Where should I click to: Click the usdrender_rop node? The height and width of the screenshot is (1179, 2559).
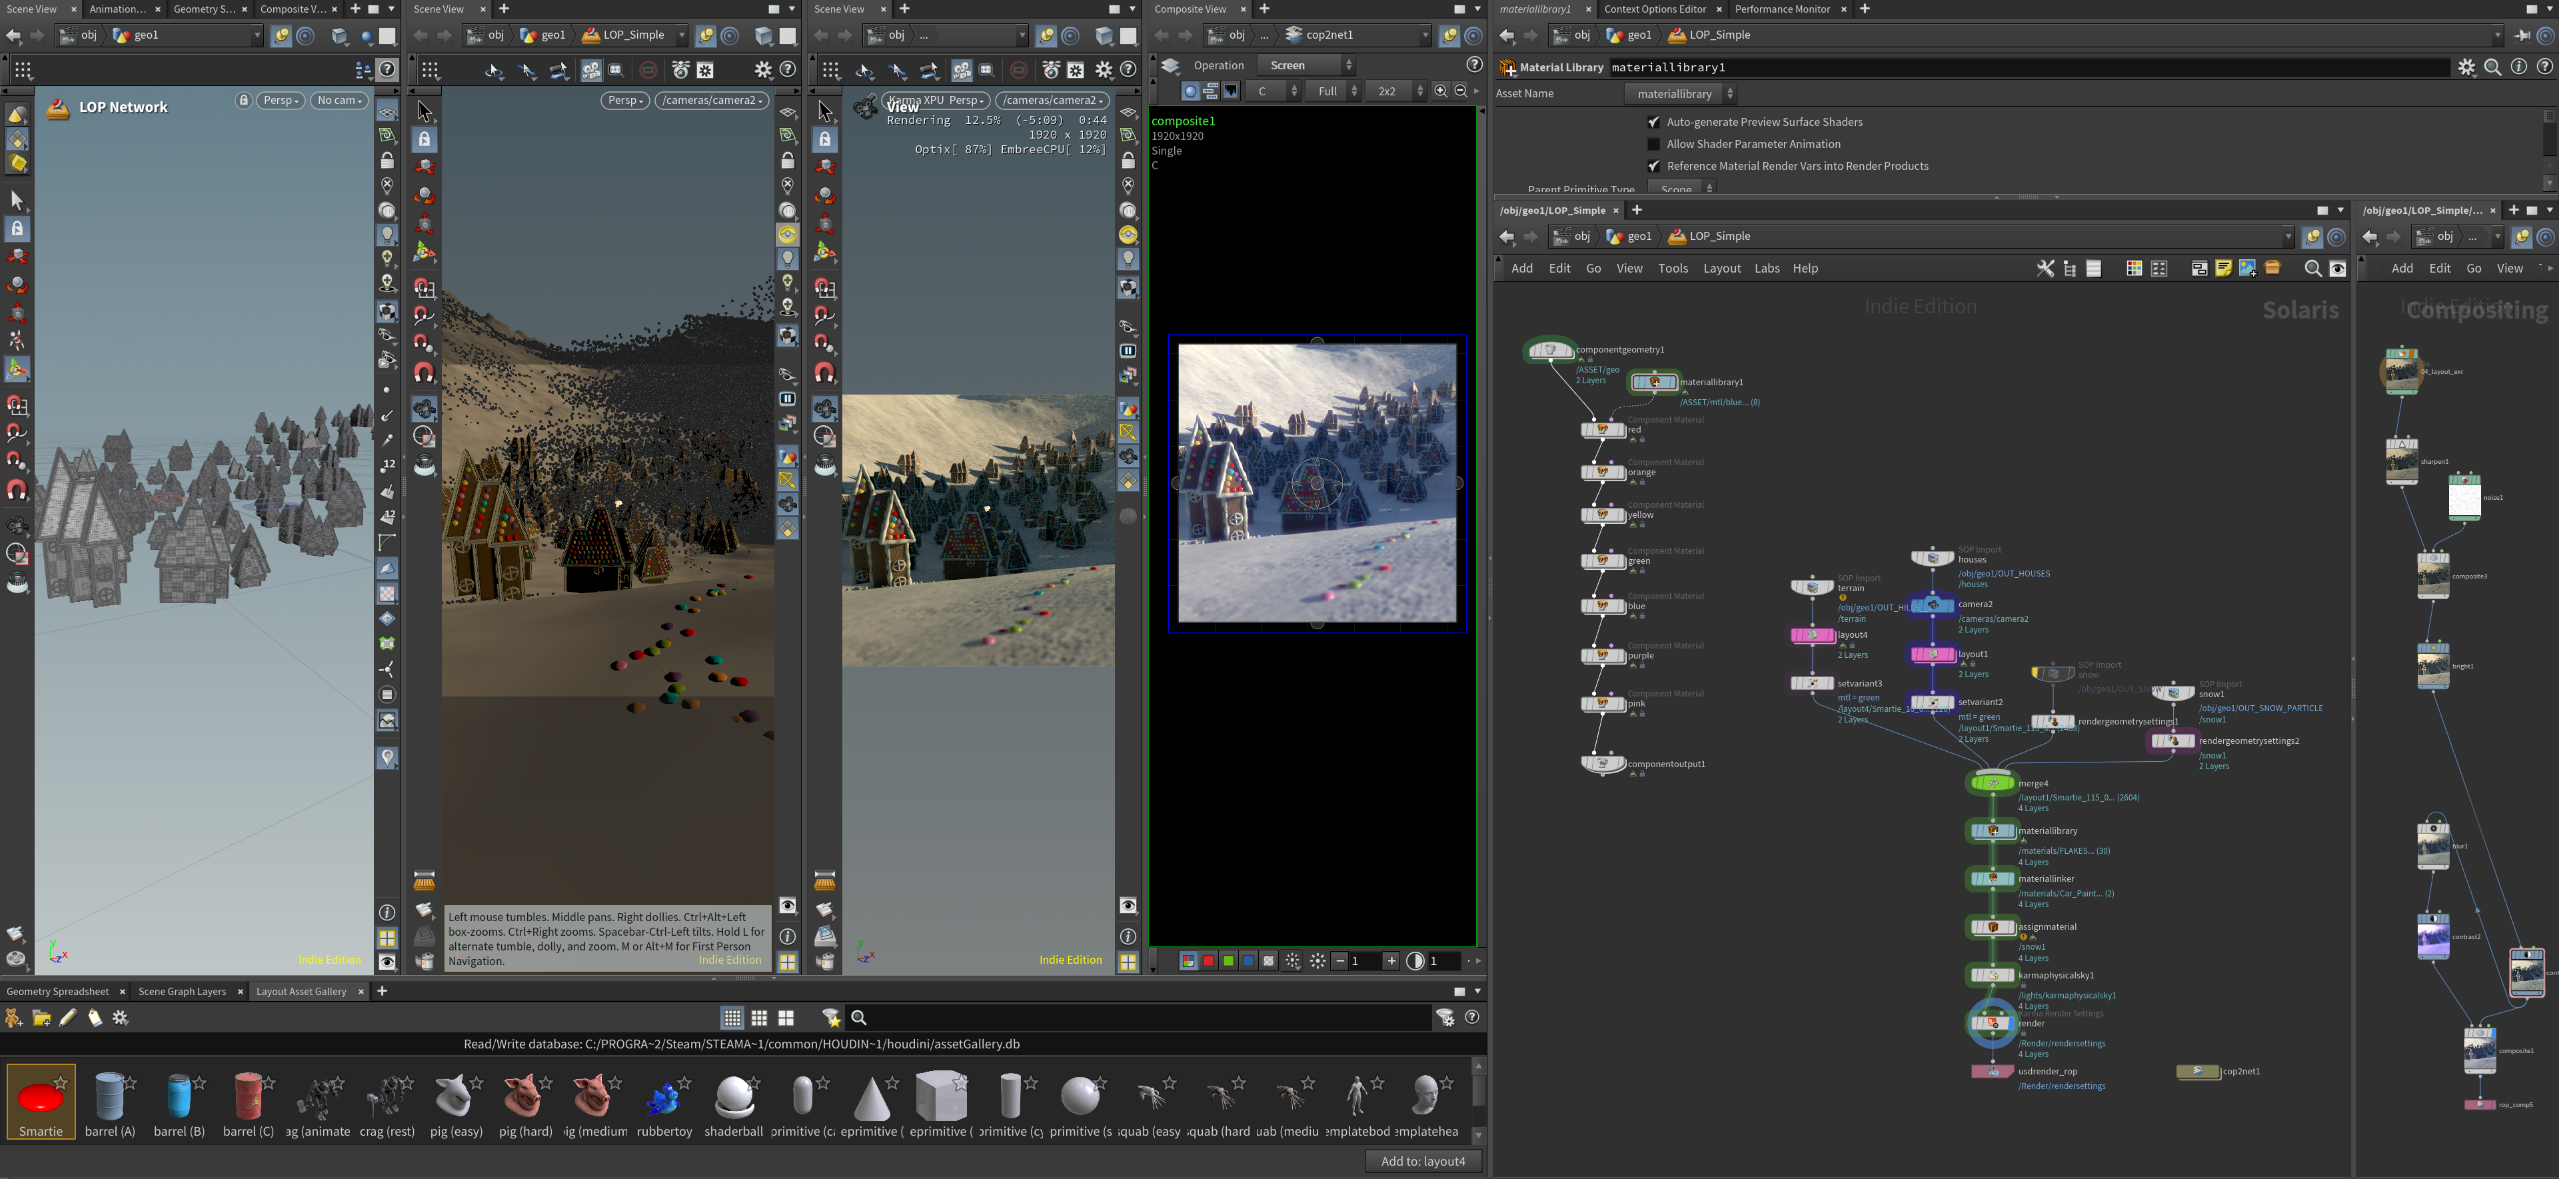click(1992, 1071)
